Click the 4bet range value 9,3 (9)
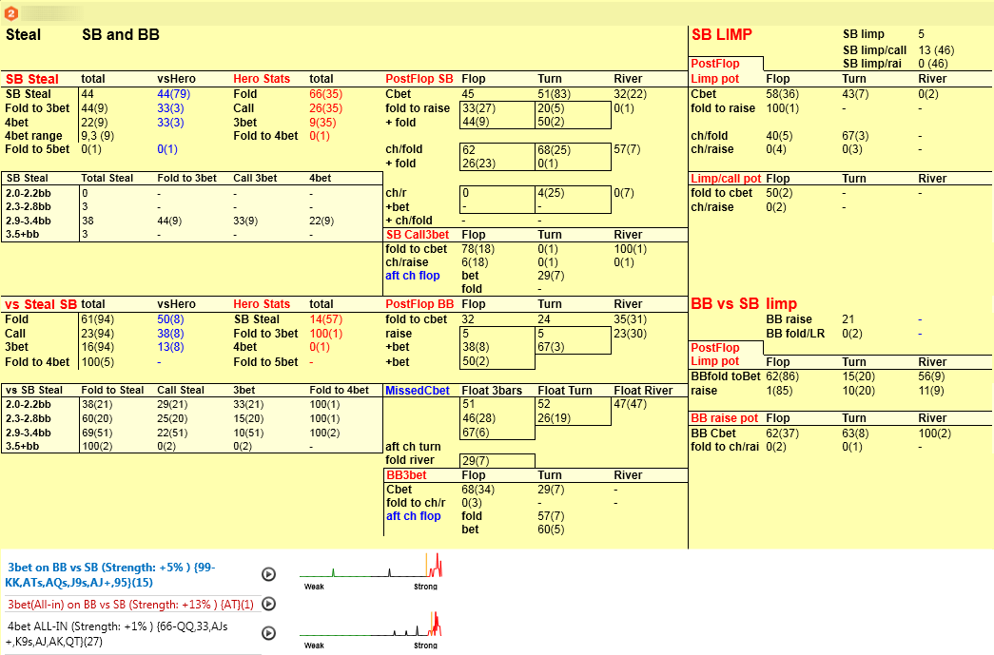The image size is (994, 655). 98,136
